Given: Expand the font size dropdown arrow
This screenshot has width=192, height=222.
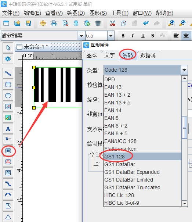Looking at the screenshot, I should 111,36.
